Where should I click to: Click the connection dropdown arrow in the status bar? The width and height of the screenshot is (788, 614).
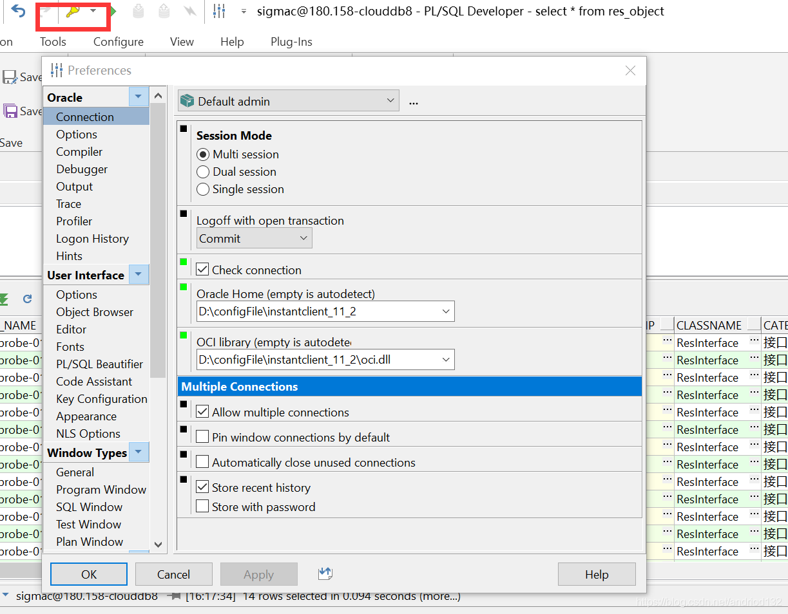[x=6, y=595]
